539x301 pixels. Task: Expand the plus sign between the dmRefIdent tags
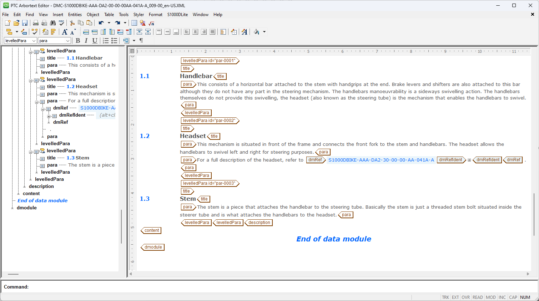point(469,160)
